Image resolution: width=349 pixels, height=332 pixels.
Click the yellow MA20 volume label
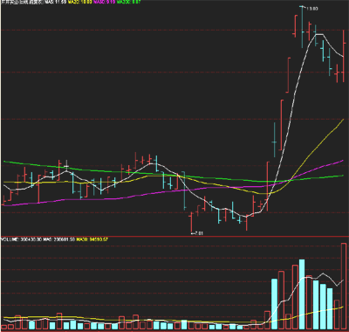point(92,239)
